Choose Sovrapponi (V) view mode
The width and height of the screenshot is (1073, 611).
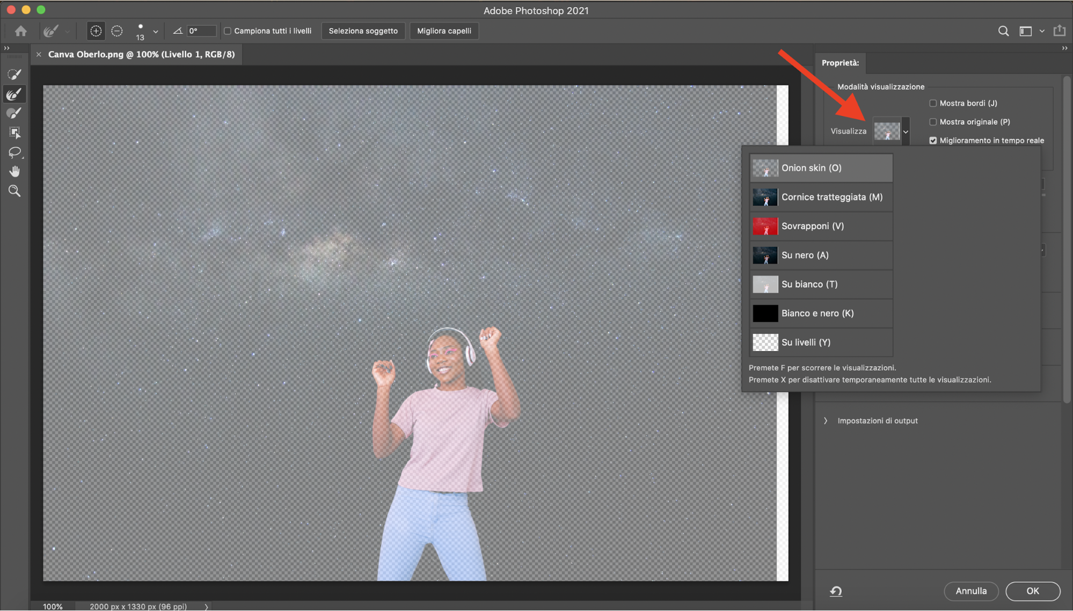click(821, 226)
